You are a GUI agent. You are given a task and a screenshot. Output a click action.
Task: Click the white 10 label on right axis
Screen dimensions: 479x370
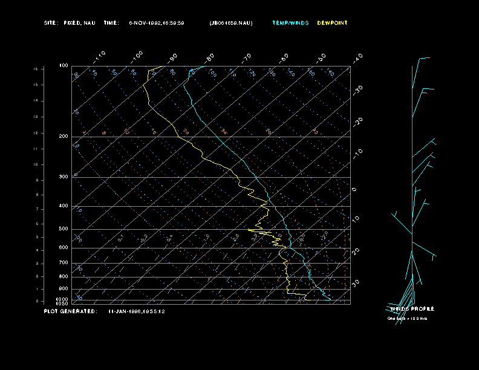(356, 219)
